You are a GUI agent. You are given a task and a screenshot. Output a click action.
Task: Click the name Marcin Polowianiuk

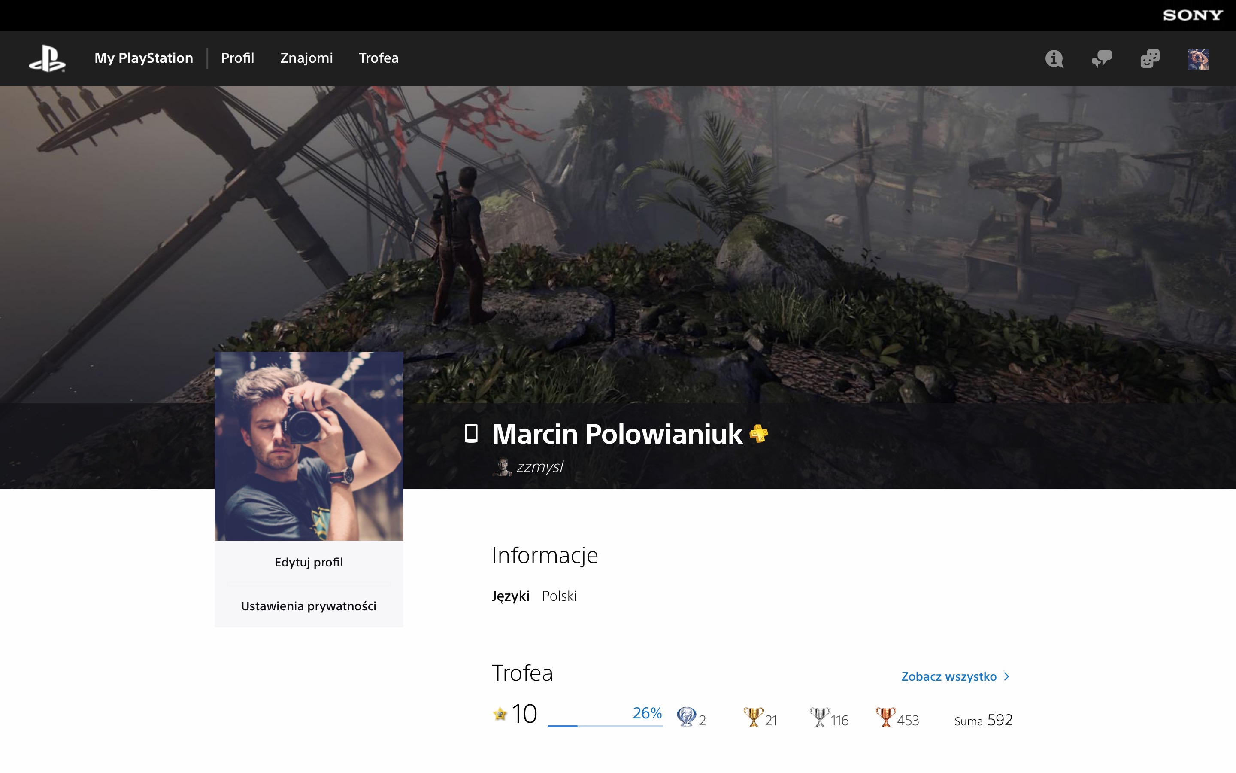pyautogui.click(x=617, y=434)
